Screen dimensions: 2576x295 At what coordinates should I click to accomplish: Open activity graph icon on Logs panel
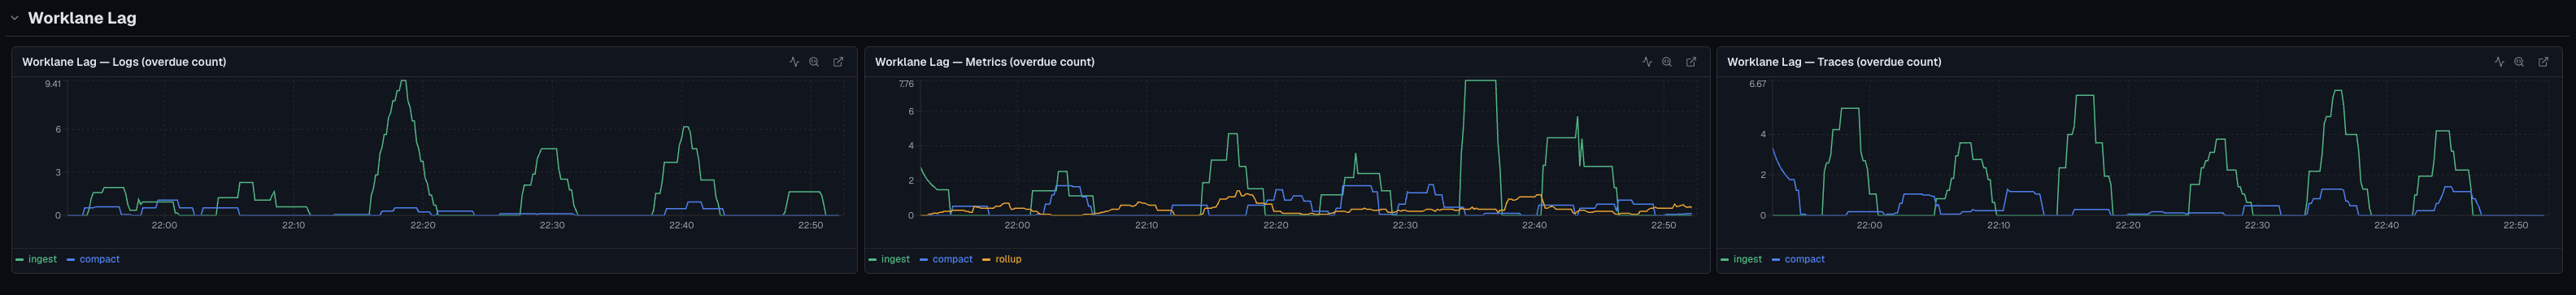coord(794,62)
